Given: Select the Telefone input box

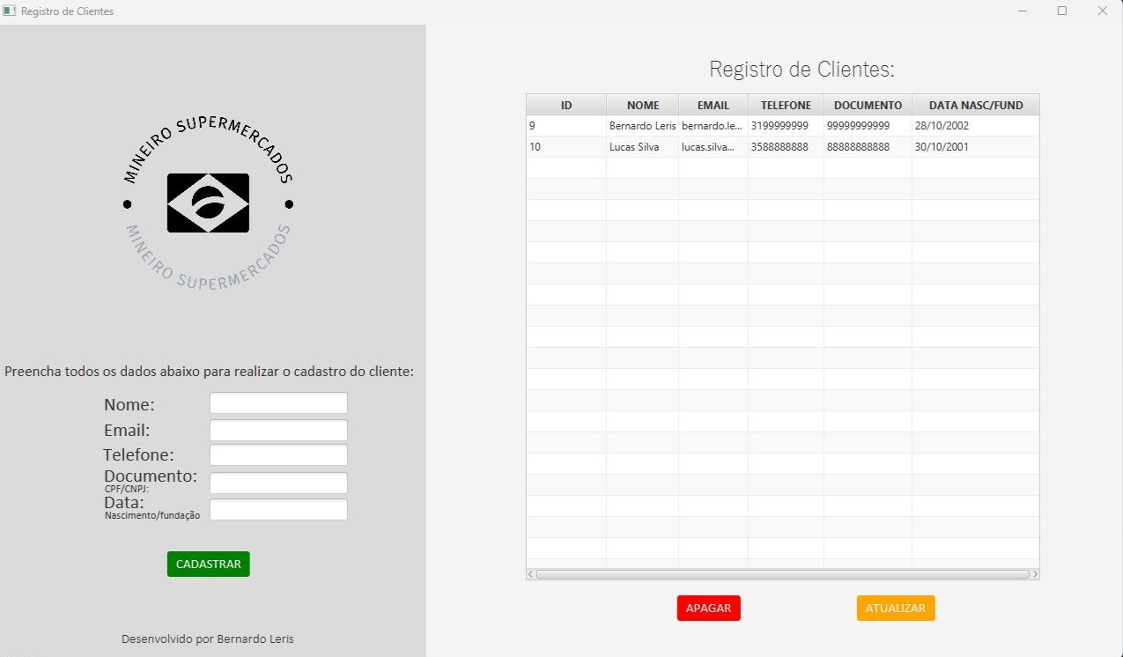Looking at the screenshot, I should tap(278, 455).
